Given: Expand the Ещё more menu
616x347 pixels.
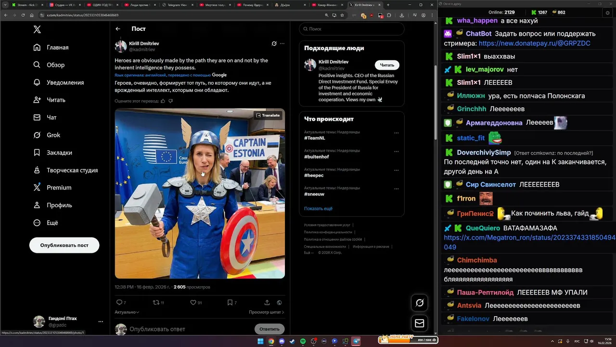Looking at the screenshot, I should point(46,223).
